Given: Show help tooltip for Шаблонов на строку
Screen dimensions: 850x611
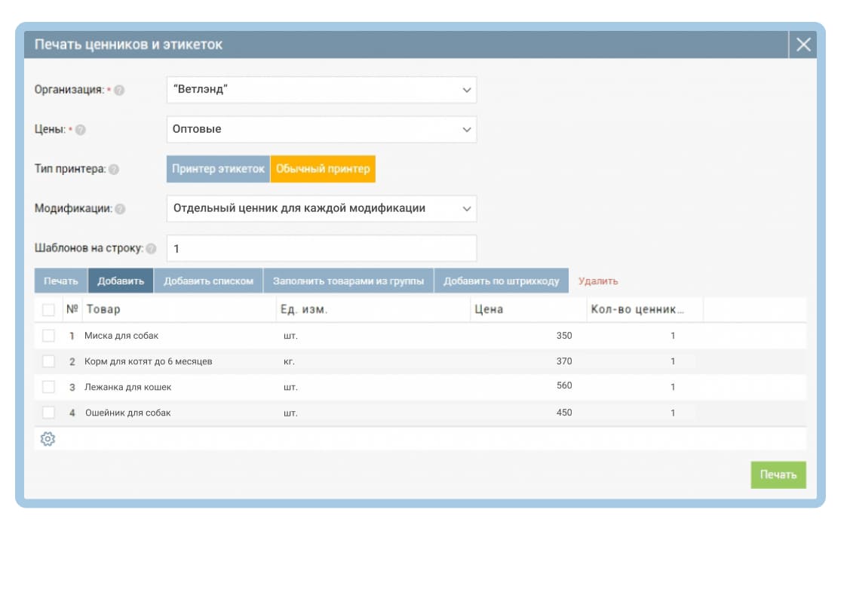Looking at the screenshot, I should tap(152, 248).
